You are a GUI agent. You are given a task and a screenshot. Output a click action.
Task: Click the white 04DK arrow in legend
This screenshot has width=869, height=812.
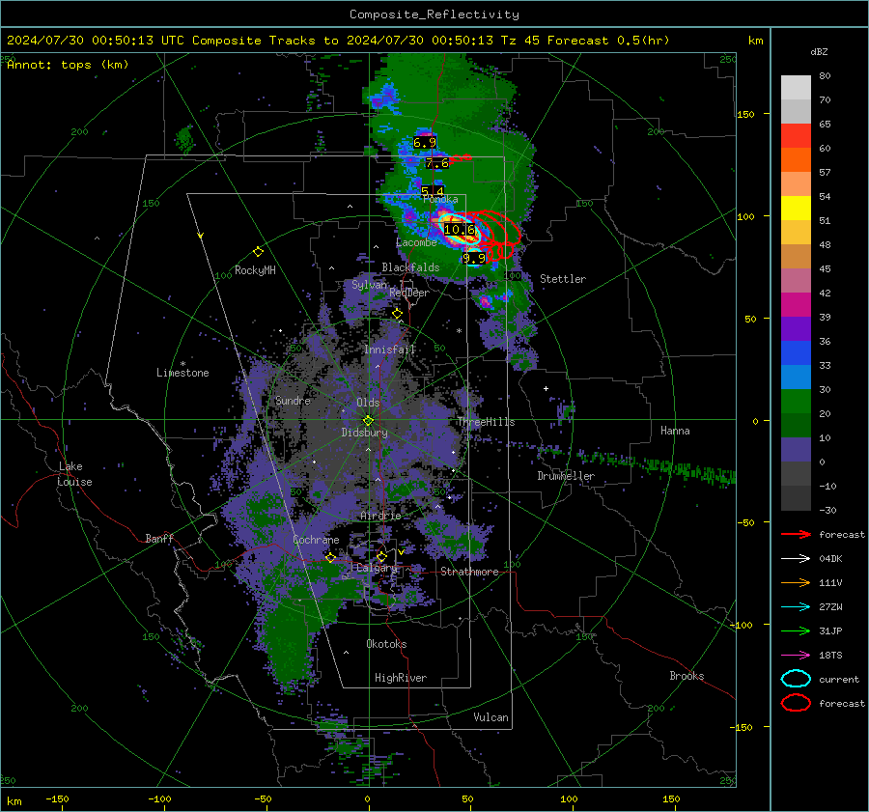(x=796, y=559)
